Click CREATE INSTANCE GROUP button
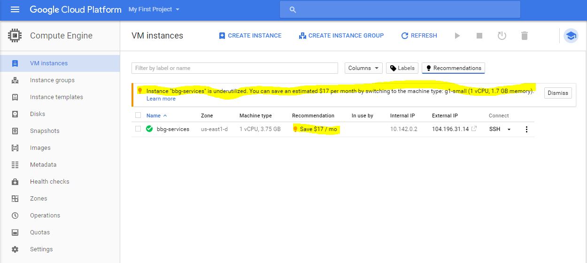Viewport: 587px width, 263px height. point(341,36)
